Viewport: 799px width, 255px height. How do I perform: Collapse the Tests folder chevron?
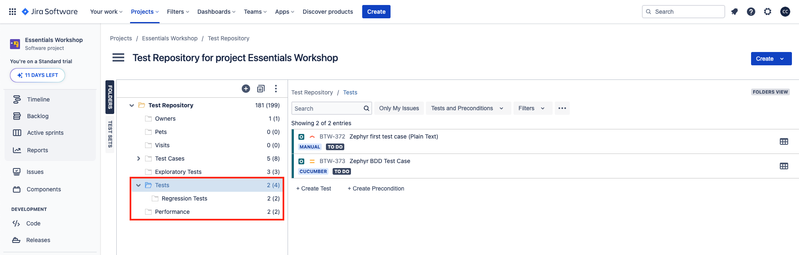[x=138, y=185]
